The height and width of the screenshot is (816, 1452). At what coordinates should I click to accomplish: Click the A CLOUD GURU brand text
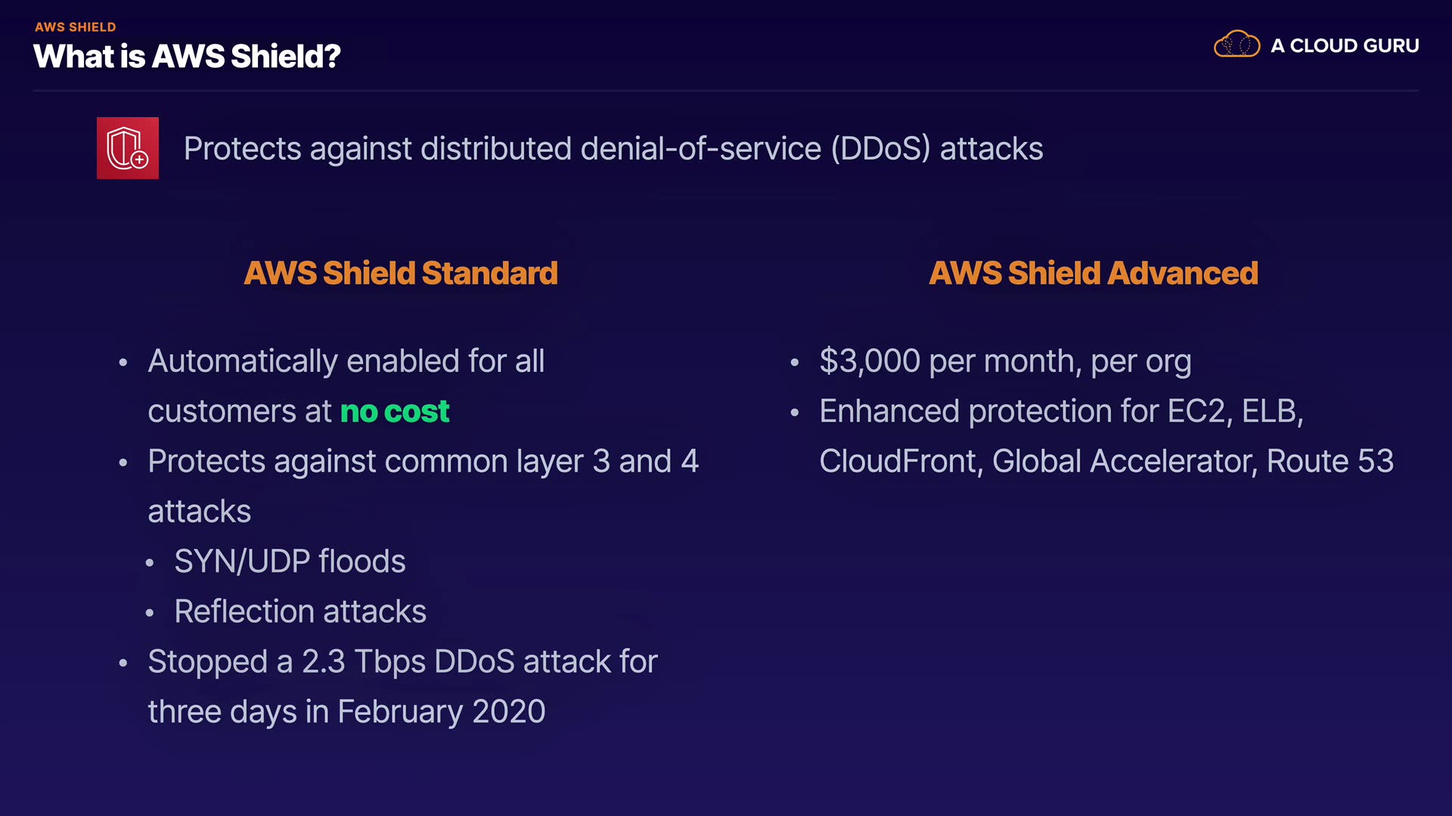point(1345,46)
